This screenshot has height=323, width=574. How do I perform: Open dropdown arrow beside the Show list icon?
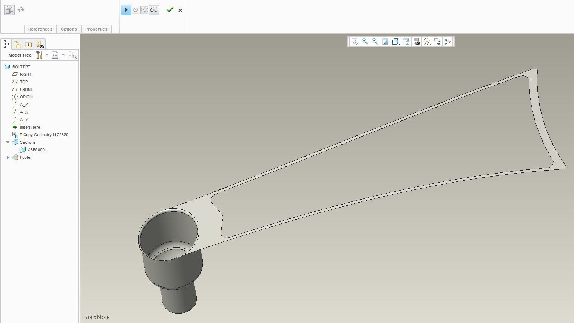point(63,55)
